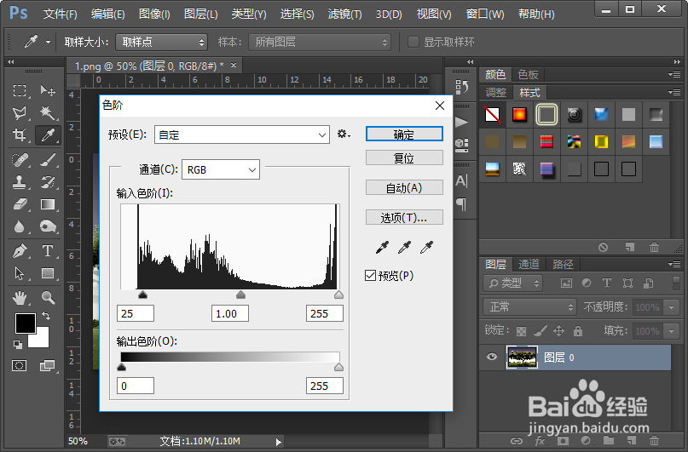Select the Path Selection tool
The width and height of the screenshot is (688, 452).
tap(20, 273)
